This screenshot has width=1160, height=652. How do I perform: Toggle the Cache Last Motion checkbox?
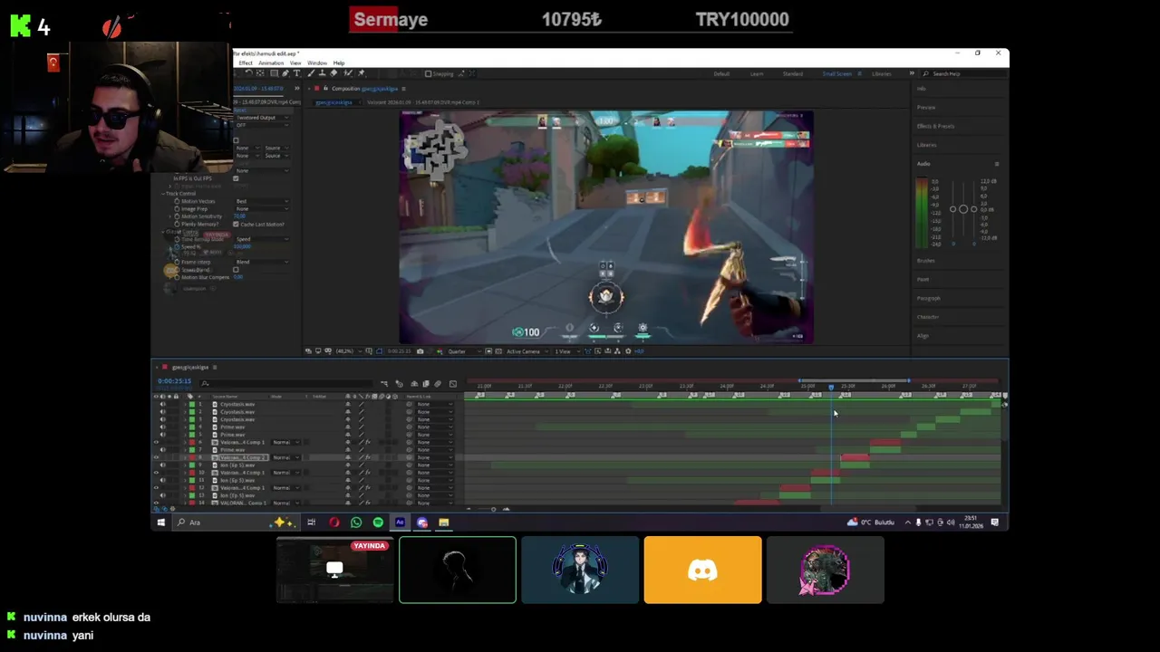pyautogui.click(x=236, y=224)
